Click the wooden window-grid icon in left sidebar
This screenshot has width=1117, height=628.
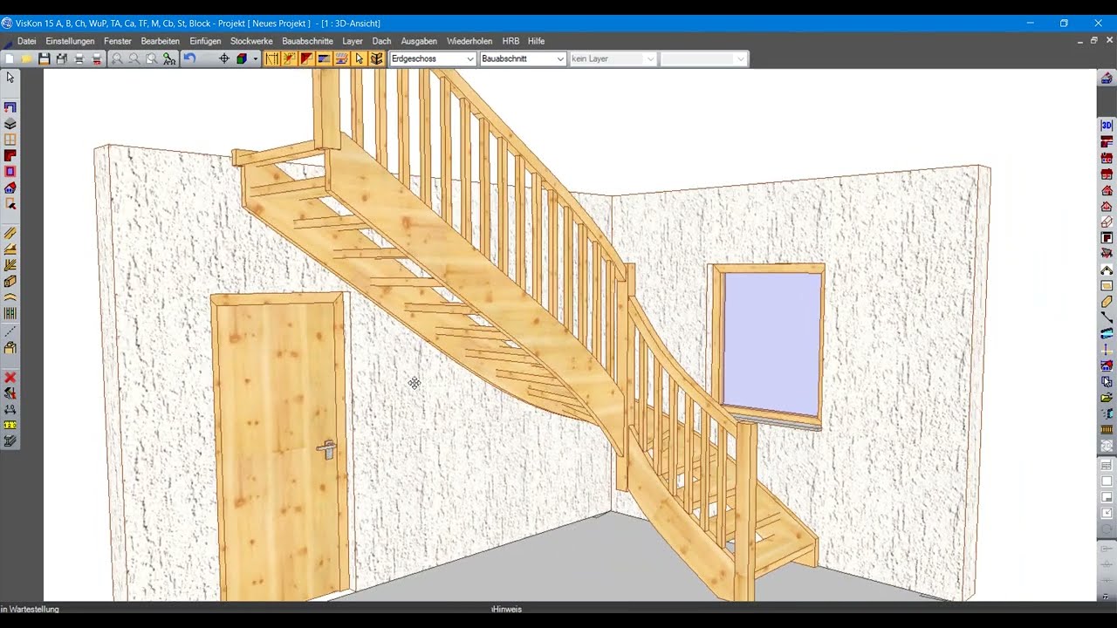10,139
